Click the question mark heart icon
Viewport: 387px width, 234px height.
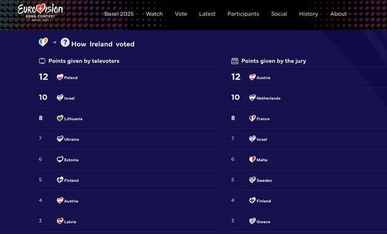tap(65, 42)
